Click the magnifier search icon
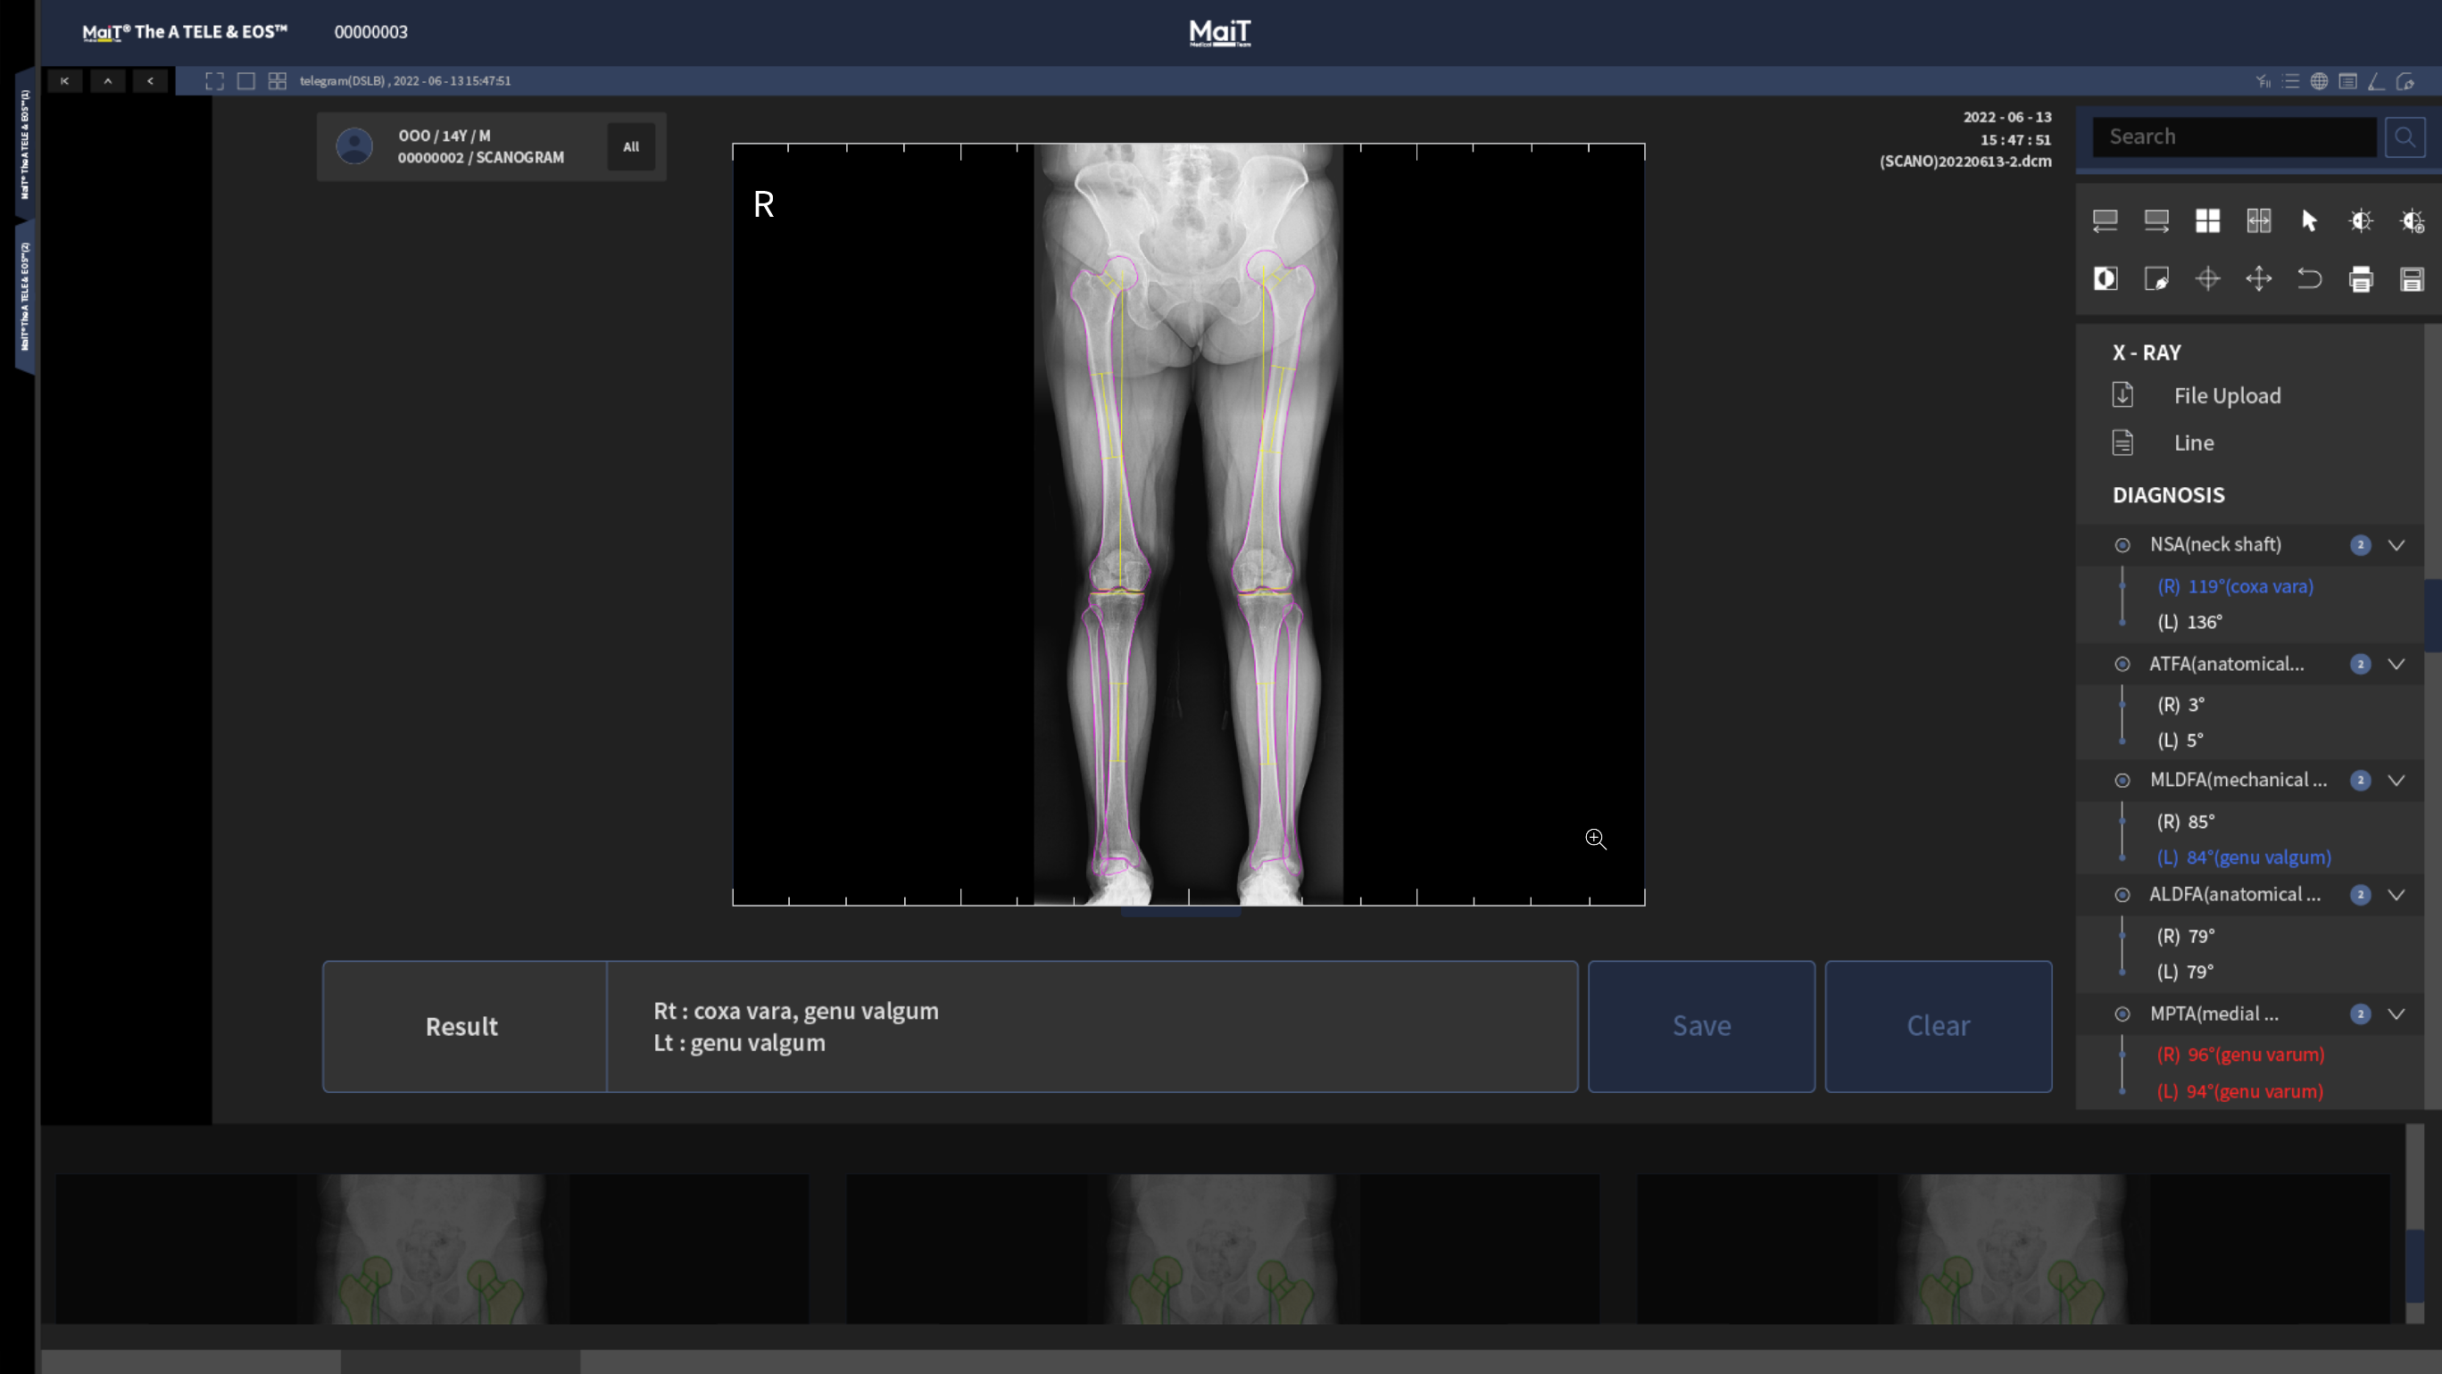 coord(2405,137)
